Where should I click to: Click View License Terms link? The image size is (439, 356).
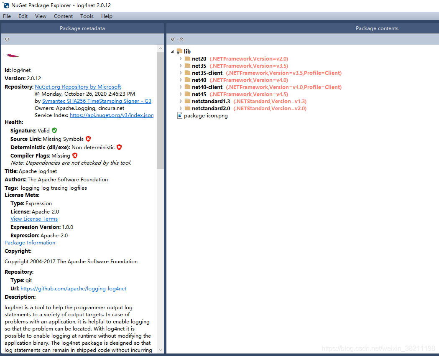[34, 219]
